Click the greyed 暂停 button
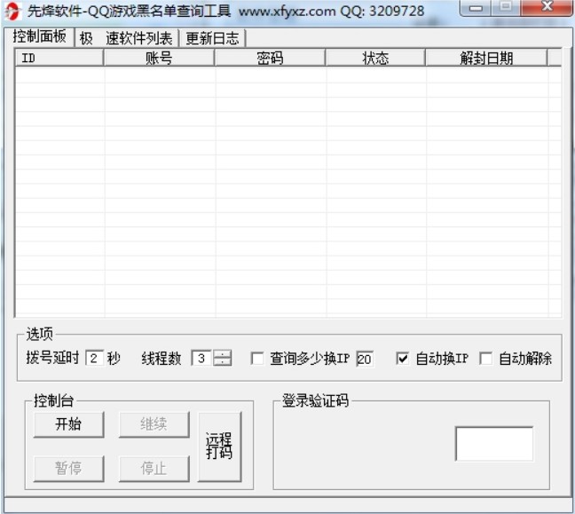575x514 pixels. 68,469
